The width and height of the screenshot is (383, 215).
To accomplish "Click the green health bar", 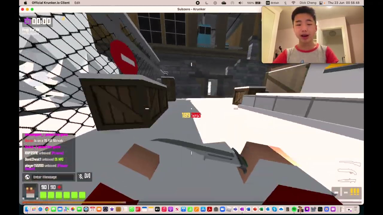I will pos(63,195).
